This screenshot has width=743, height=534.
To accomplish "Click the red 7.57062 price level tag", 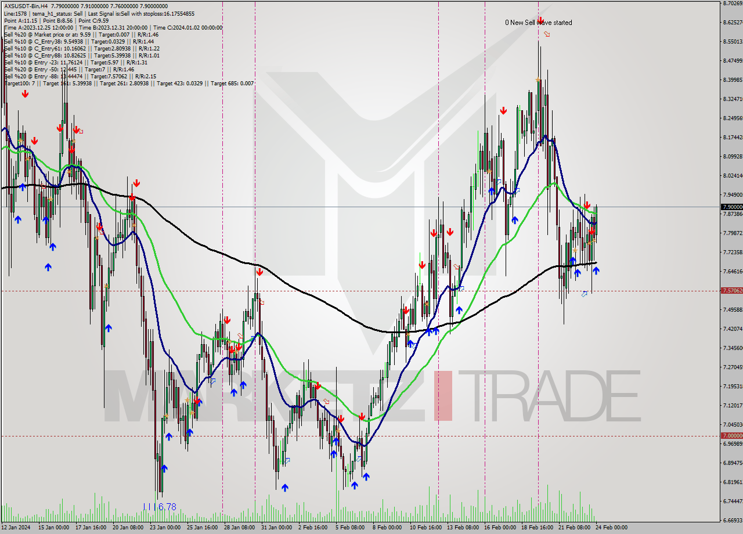I will pyautogui.click(x=731, y=290).
